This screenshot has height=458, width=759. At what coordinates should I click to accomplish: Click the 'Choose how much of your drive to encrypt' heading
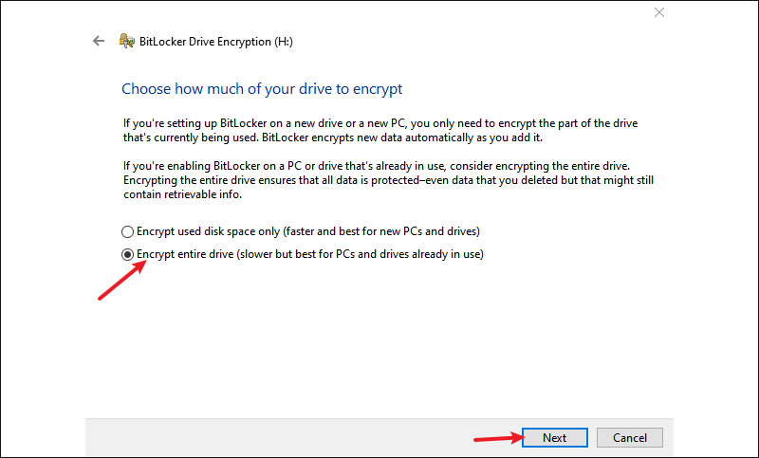click(262, 89)
